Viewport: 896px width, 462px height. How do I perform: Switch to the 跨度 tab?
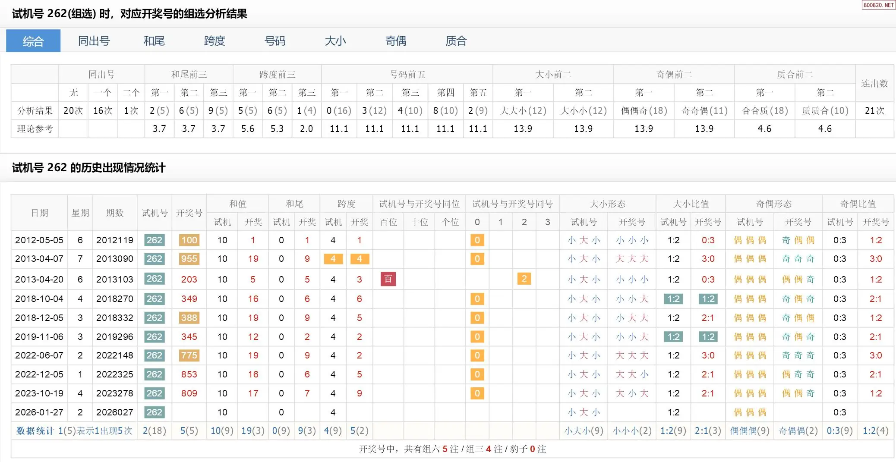215,41
